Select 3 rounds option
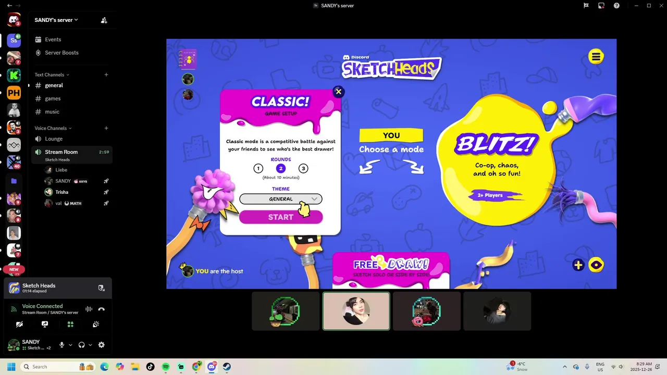667x375 pixels. (303, 168)
